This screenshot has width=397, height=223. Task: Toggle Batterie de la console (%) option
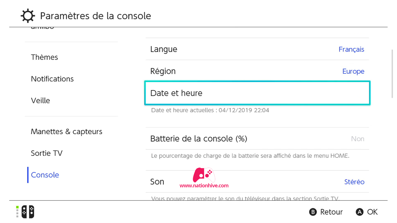point(257,139)
